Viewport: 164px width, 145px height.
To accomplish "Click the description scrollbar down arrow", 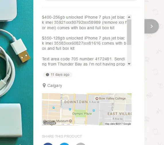I will (x=129, y=63).
